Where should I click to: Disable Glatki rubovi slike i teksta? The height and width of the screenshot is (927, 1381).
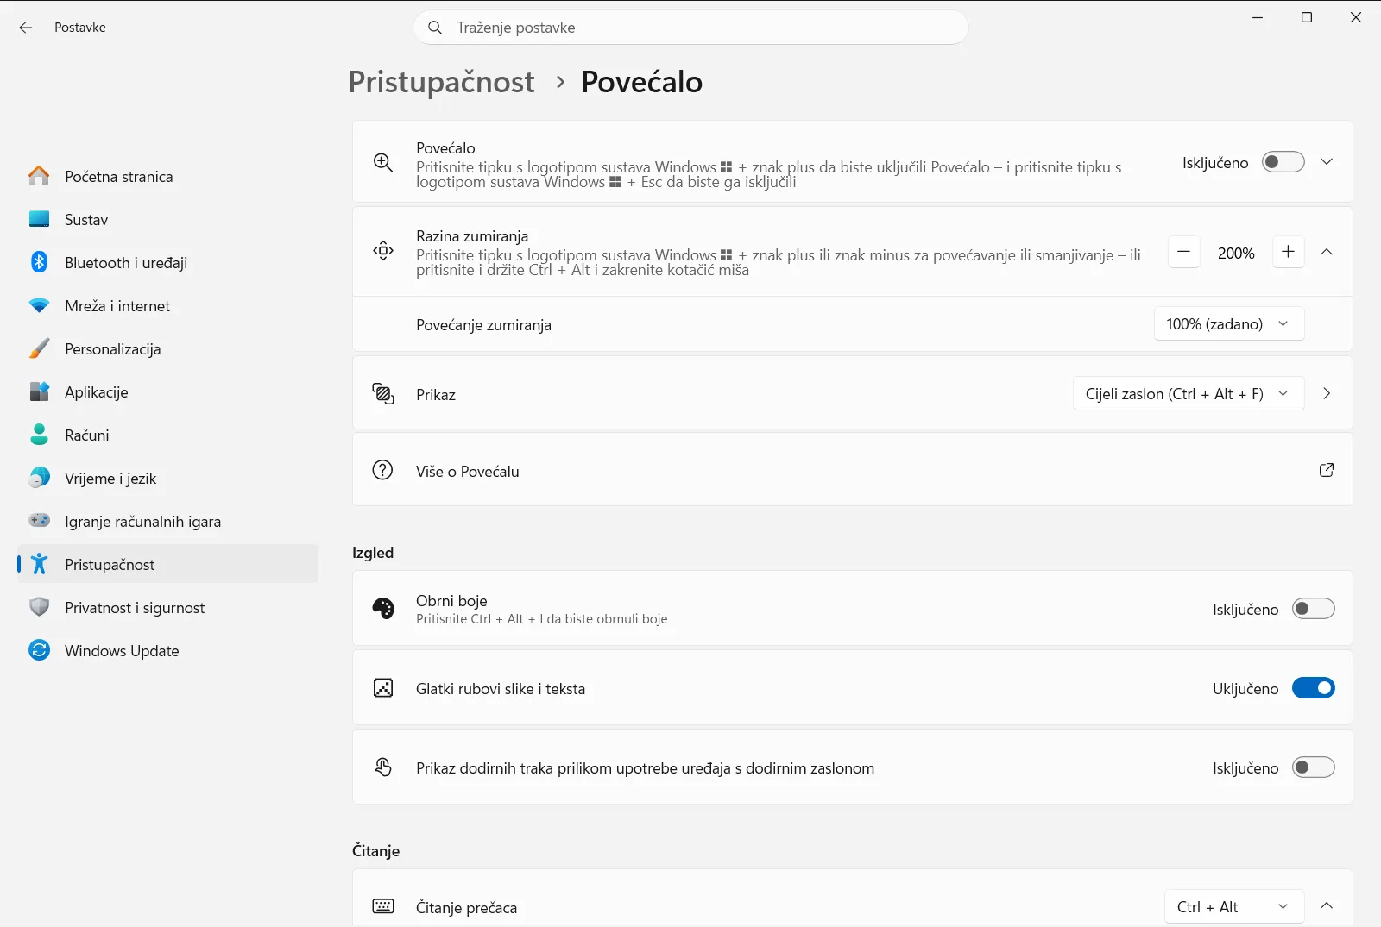[1313, 688]
